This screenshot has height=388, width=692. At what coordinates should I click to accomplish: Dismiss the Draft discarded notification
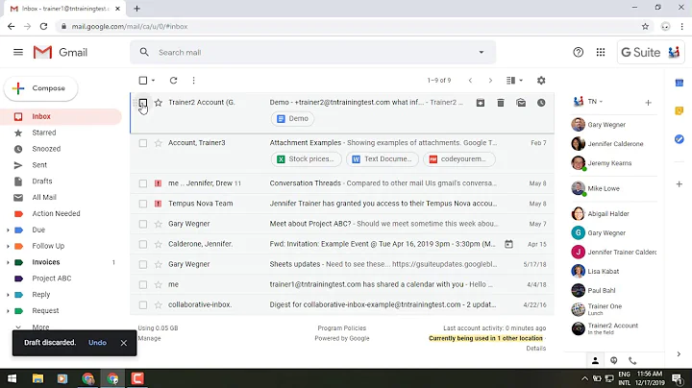click(124, 343)
